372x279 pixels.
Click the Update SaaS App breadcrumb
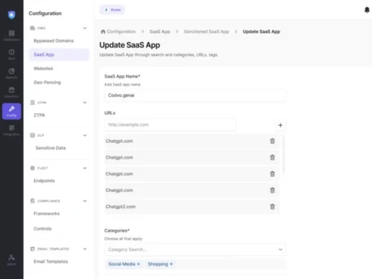(261, 31)
